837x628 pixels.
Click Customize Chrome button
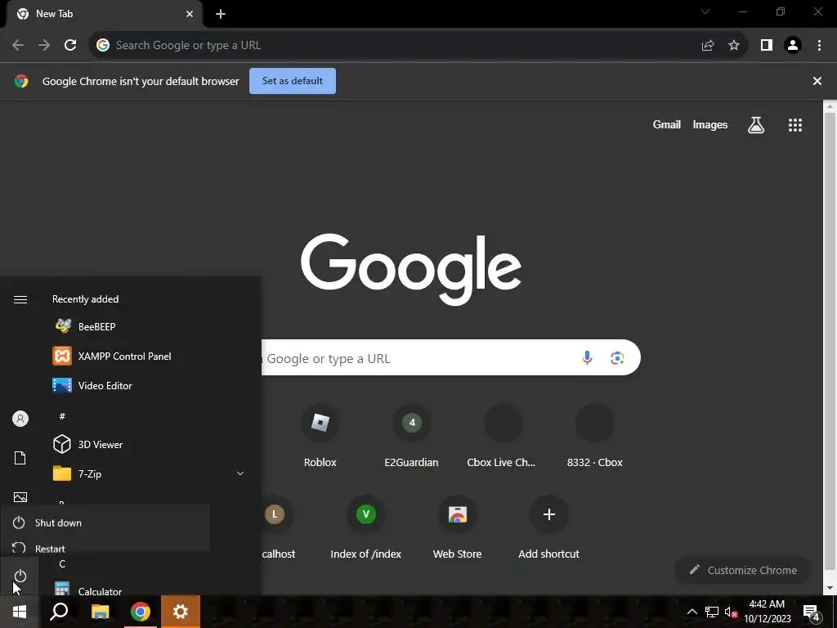[742, 570]
